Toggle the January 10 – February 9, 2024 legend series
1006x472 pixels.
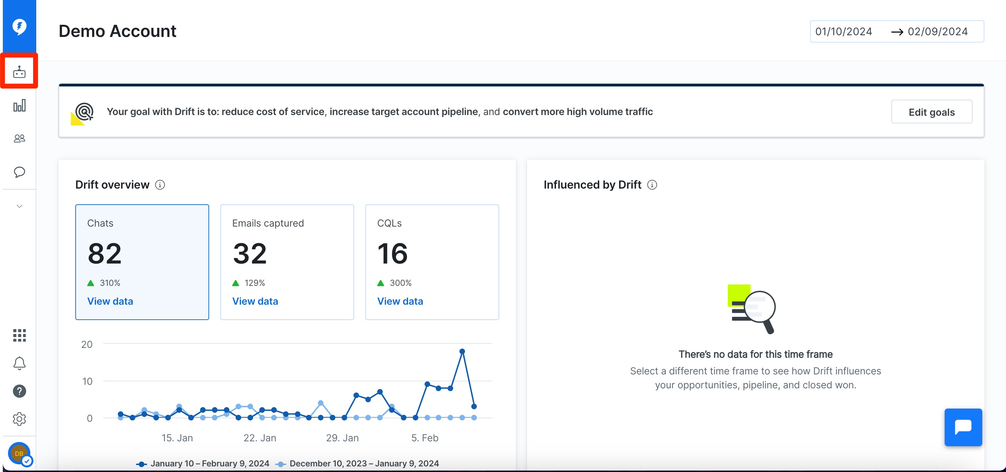(x=202, y=463)
